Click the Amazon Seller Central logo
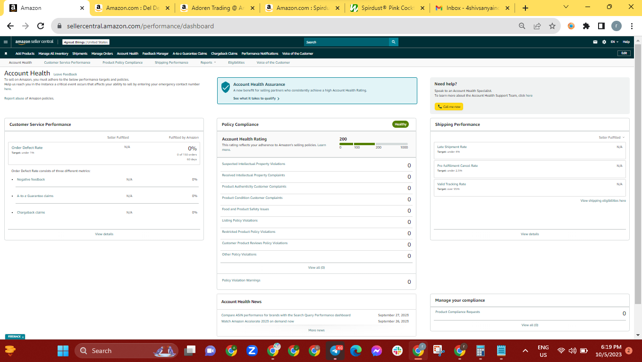This screenshot has height=362, width=642. (34, 42)
